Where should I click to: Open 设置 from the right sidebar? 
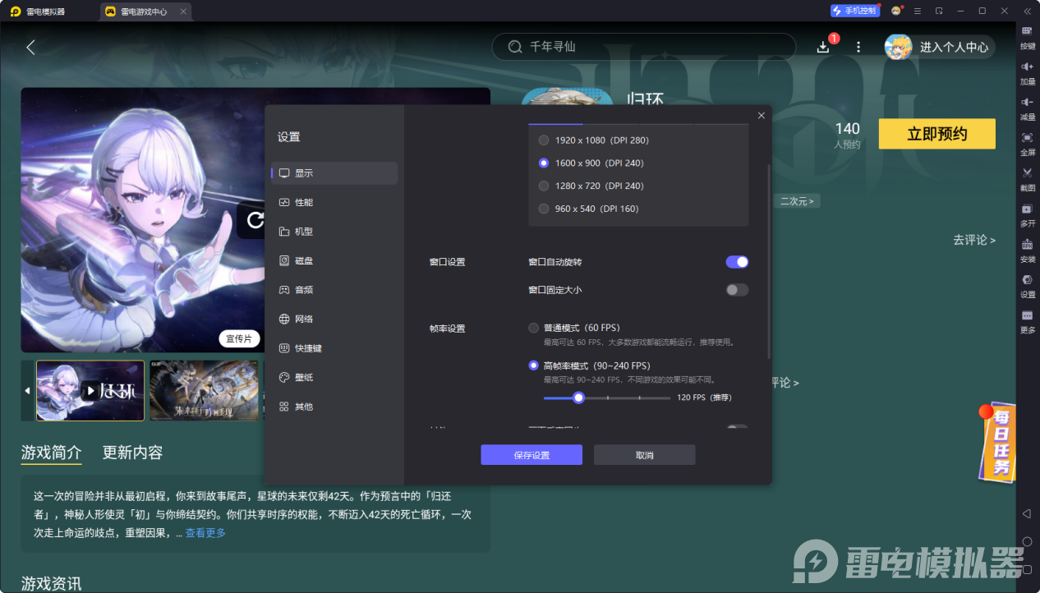(x=1028, y=285)
